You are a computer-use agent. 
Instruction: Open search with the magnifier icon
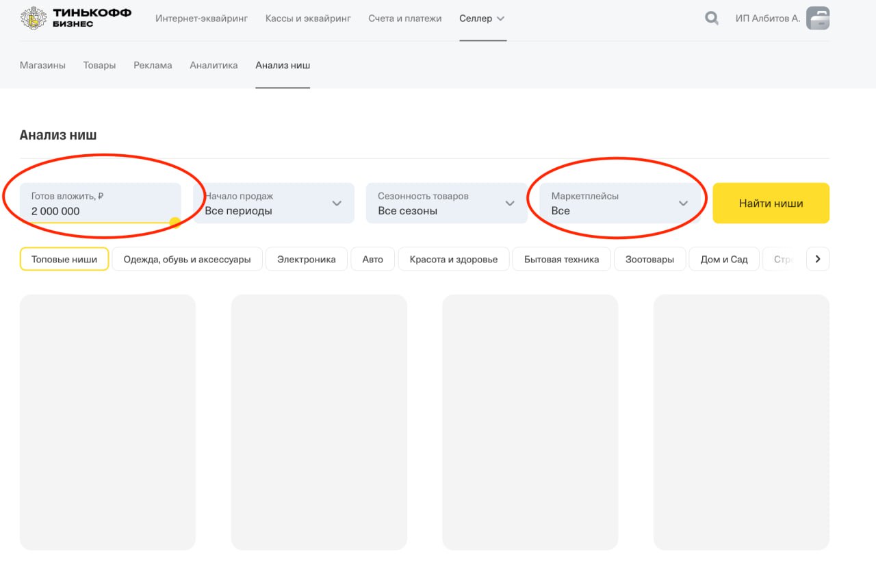tap(712, 18)
